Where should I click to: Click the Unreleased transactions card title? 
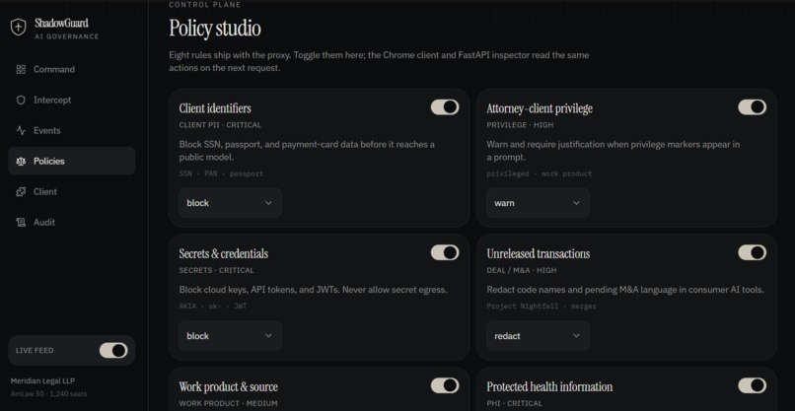[538, 253]
